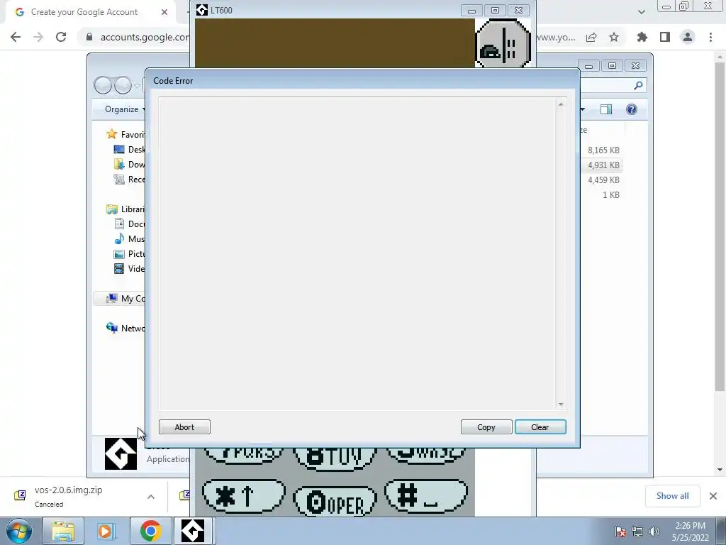Select Documents library in Explorer pane
The height and width of the screenshot is (545, 726).
click(x=129, y=224)
